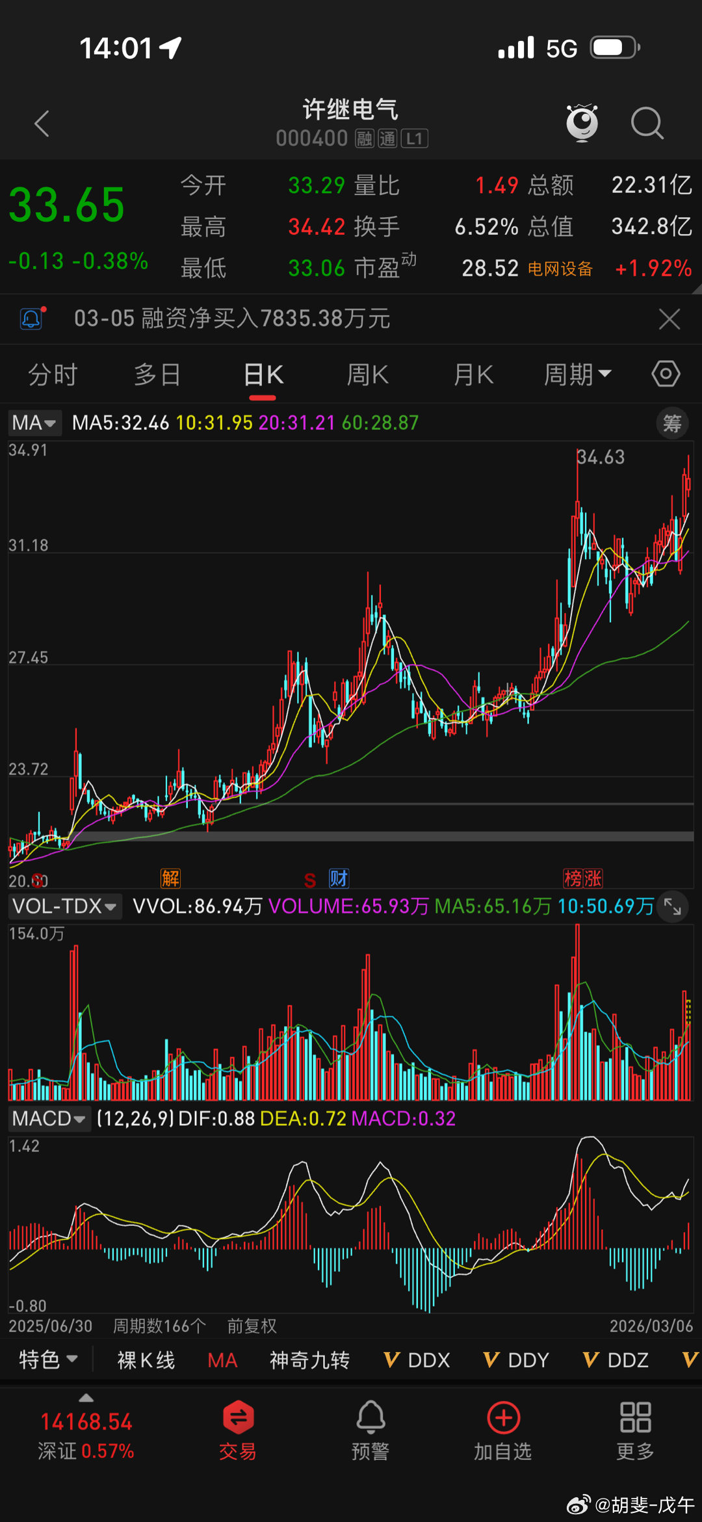Tap the 筹 chip distribution icon
This screenshot has height=1522, width=702.
672,423
